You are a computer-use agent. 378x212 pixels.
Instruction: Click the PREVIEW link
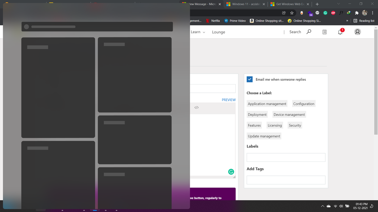229,100
